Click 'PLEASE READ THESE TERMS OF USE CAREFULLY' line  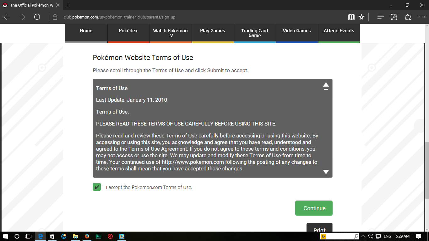(186, 124)
